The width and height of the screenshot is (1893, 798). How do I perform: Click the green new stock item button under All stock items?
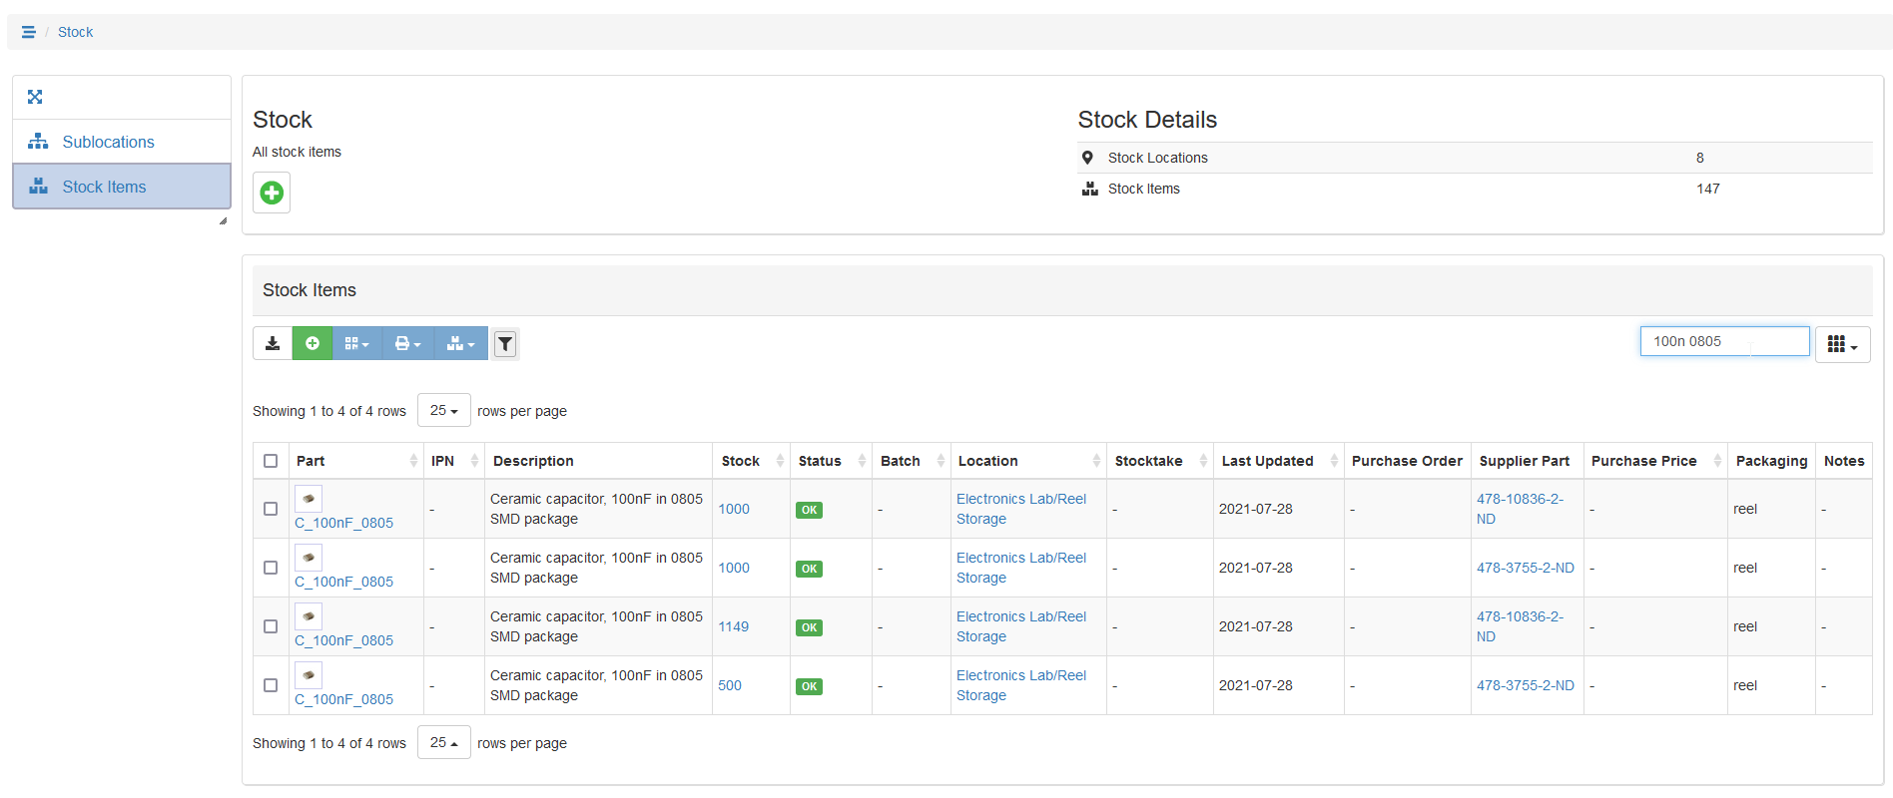tap(272, 193)
